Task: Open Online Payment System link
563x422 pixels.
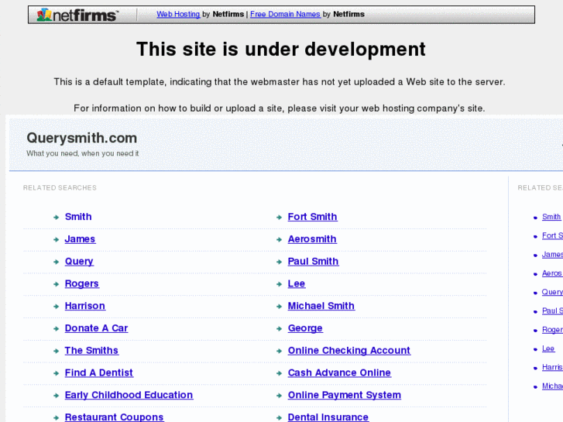Action: (345, 395)
